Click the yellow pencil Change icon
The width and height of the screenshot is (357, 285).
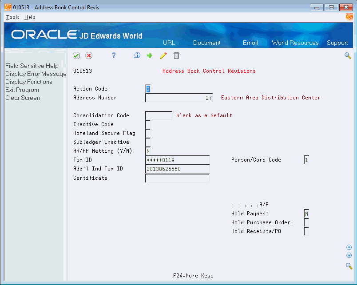click(163, 55)
